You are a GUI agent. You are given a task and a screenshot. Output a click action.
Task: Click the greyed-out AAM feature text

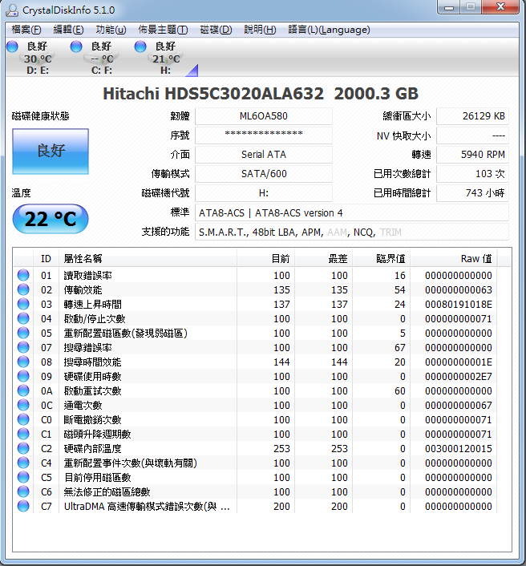point(338,232)
